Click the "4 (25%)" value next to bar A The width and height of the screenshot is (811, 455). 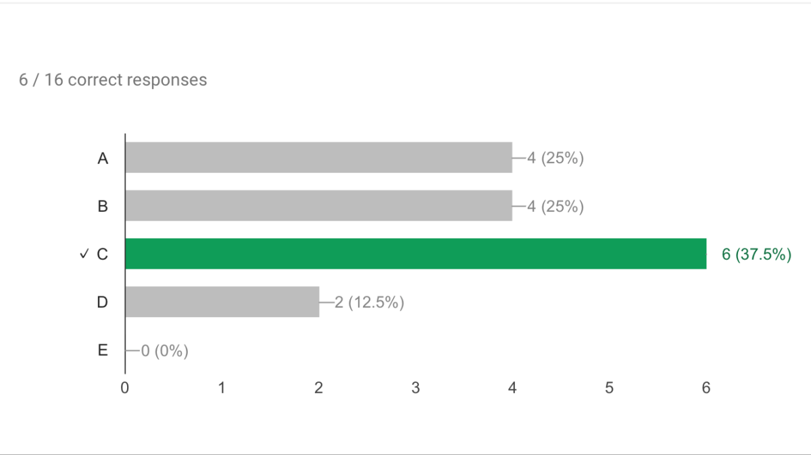(x=555, y=159)
